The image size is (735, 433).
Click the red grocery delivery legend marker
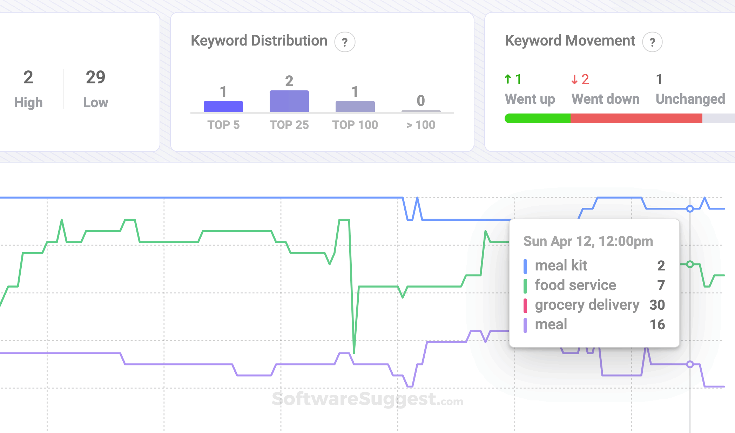tap(525, 304)
